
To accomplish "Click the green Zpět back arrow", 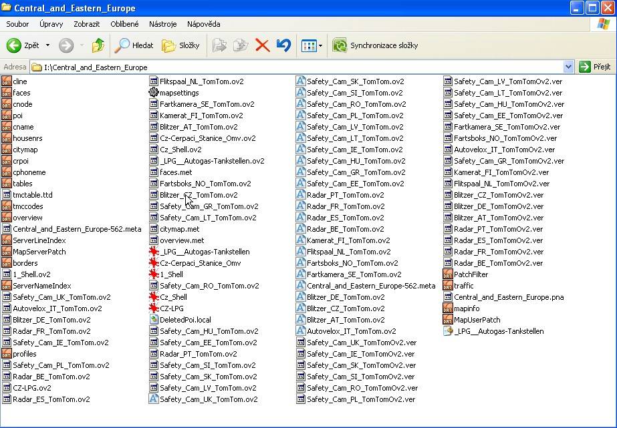I will pos(14,45).
